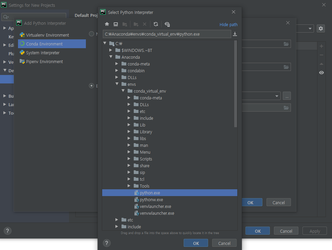The image size is (332, 250).
Task: Expand condabin folder under Anaconda
Action: 117,71
